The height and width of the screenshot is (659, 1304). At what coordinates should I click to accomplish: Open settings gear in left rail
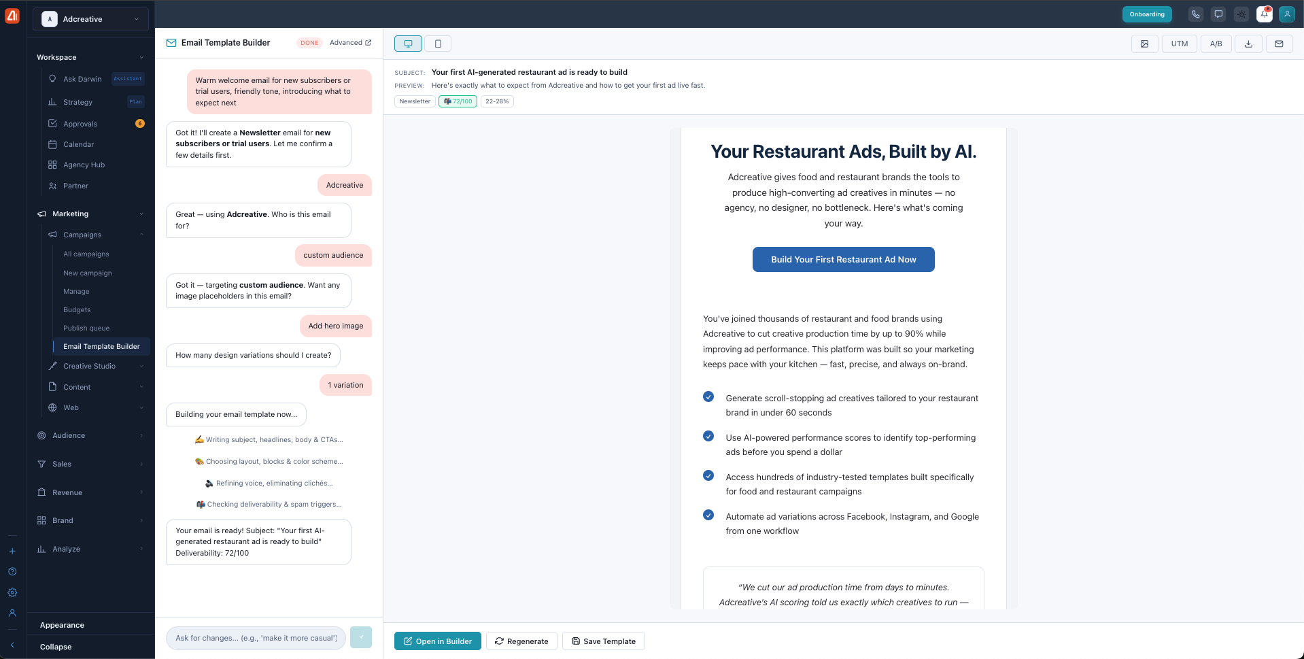pos(12,592)
